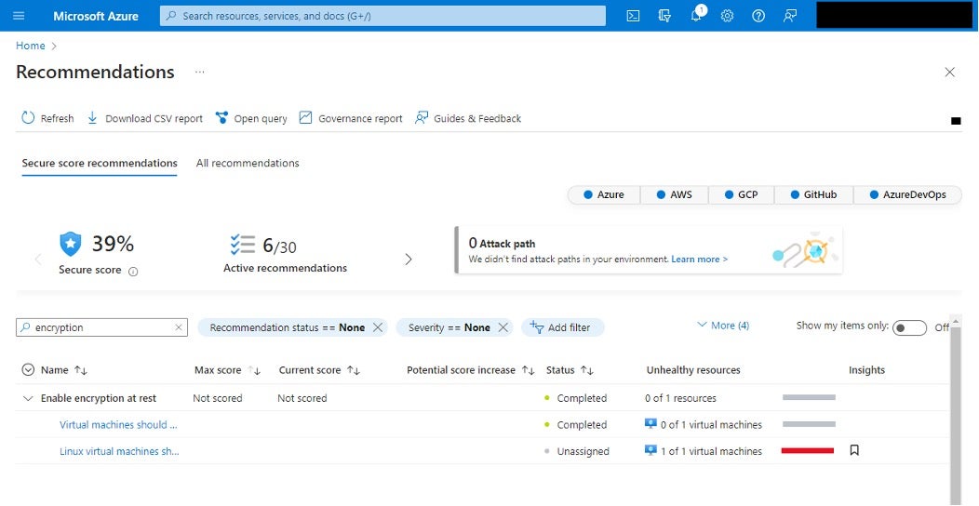The height and width of the screenshot is (506, 979).
Task: Click gray resource bar on Virtual machines row
Action: 810,424
